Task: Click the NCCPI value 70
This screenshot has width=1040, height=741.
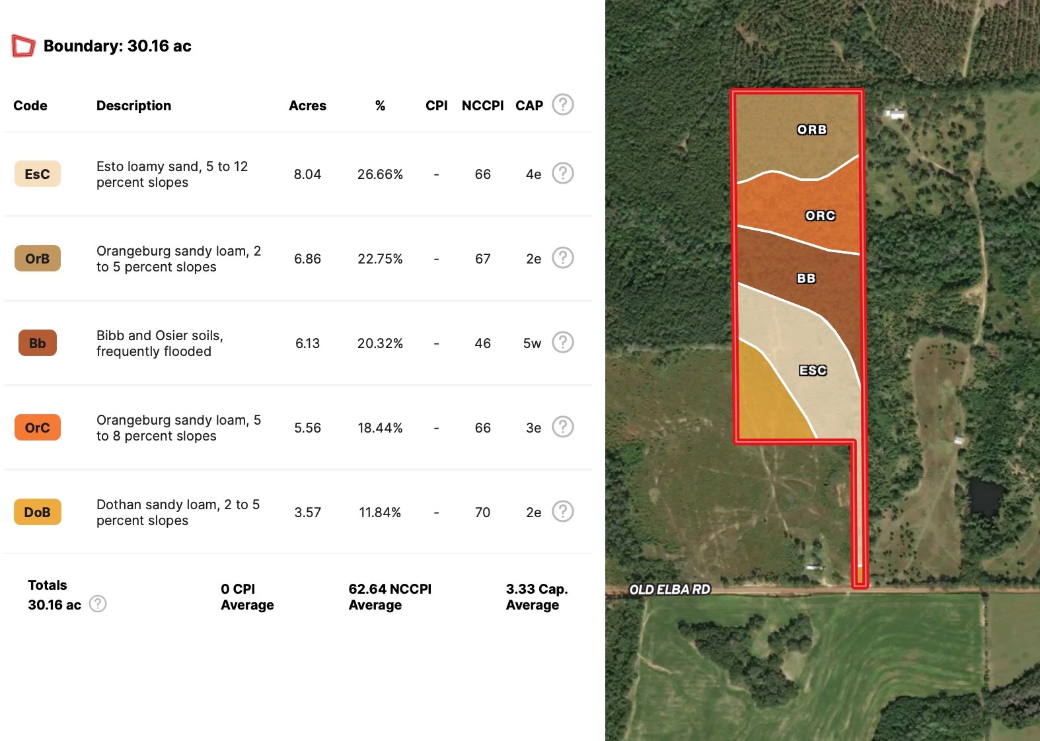Action: [x=482, y=512]
